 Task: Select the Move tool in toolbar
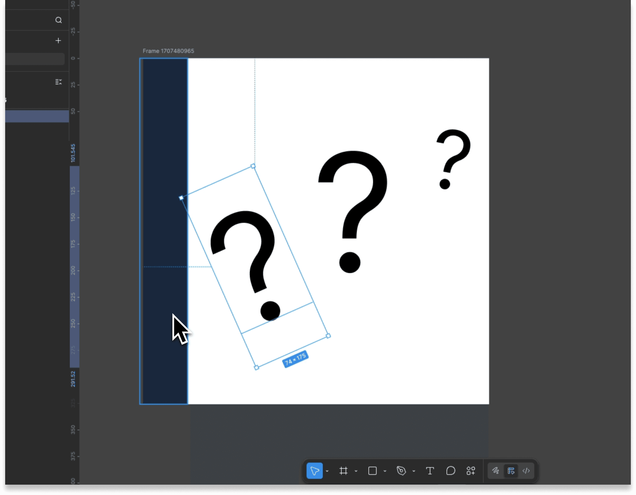coord(314,470)
